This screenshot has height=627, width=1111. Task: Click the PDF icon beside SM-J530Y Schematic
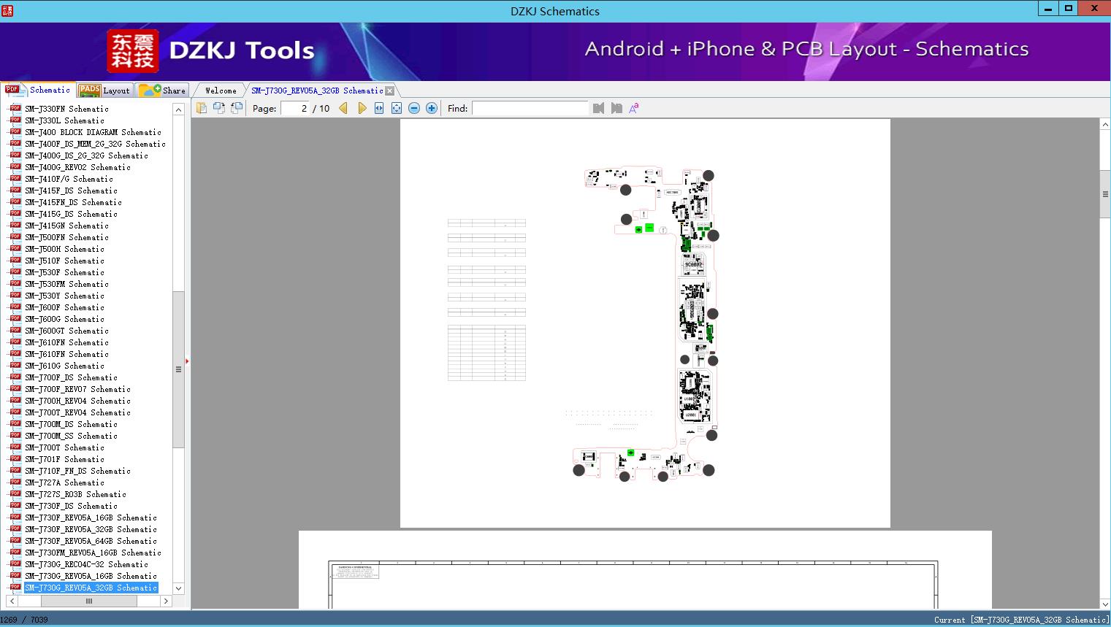[x=15, y=295]
